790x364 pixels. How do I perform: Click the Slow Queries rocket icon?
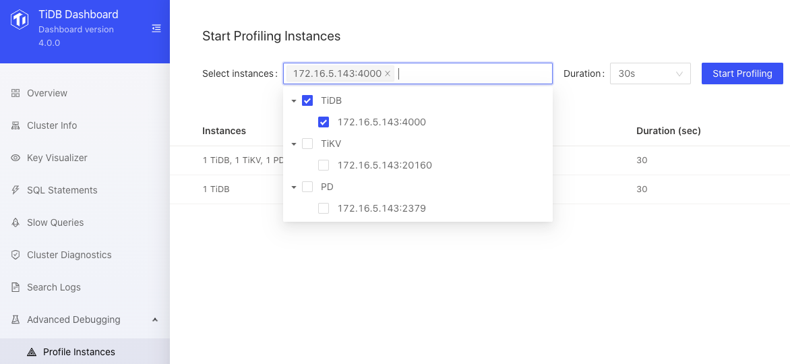point(16,222)
